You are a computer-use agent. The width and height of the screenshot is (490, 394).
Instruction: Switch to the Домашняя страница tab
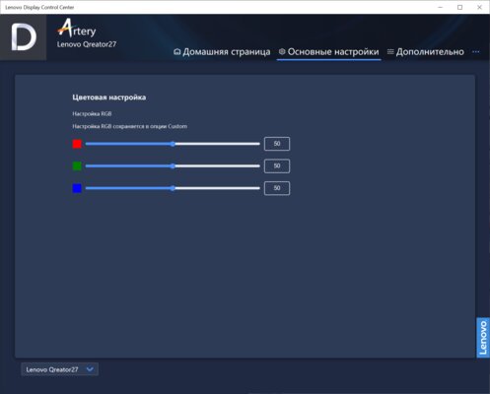click(222, 52)
